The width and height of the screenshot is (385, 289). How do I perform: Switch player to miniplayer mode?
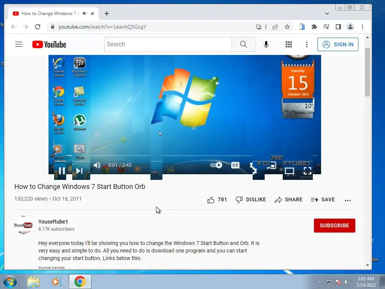(x=271, y=166)
